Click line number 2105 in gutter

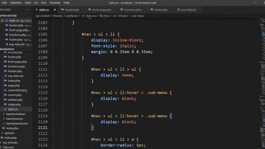pyautogui.click(x=43, y=34)
